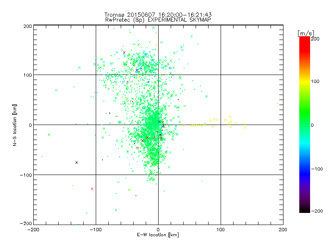
Task: Click the x-axis tick label '100'
Action: [221, 230]
